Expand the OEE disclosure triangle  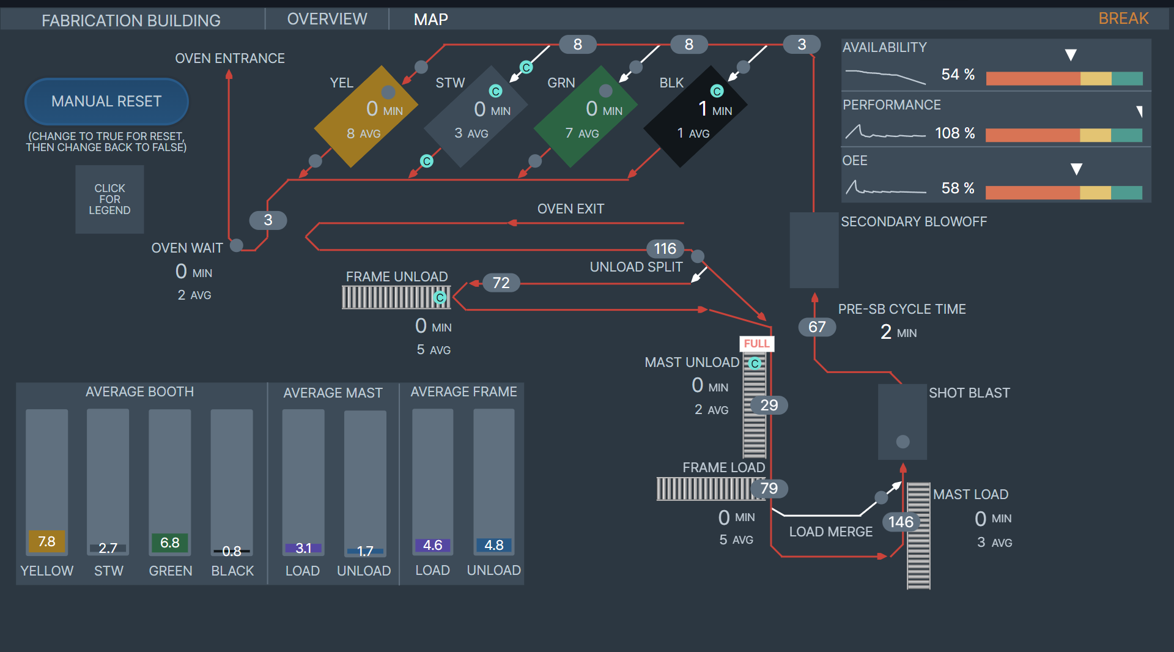1076,169
